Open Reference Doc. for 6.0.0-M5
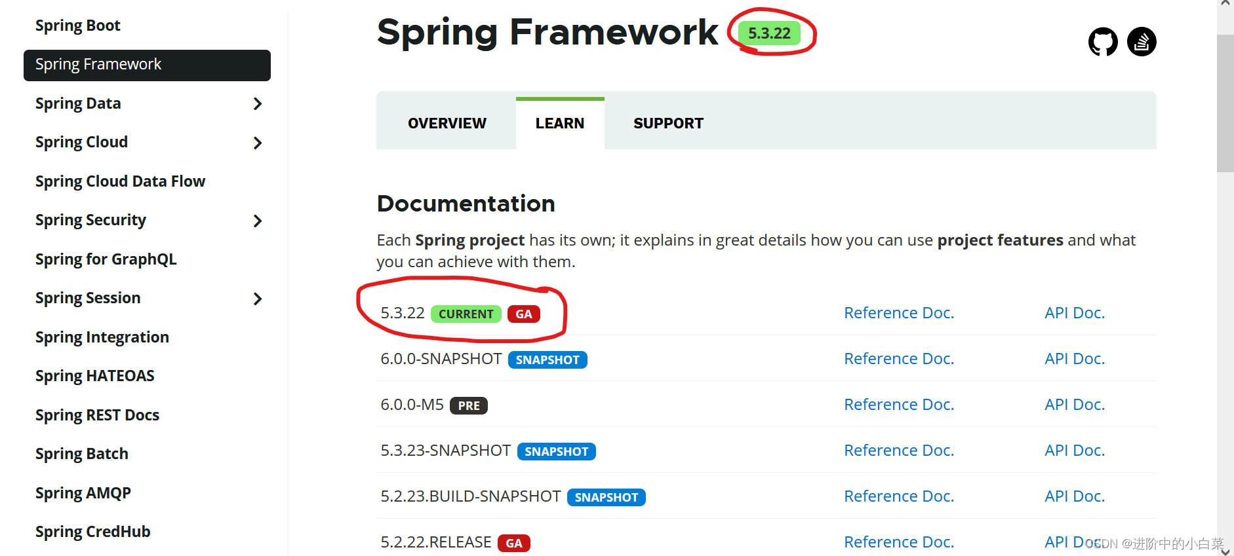The width and height of the screenshot is (1234, 556). [x=899, y=405]
